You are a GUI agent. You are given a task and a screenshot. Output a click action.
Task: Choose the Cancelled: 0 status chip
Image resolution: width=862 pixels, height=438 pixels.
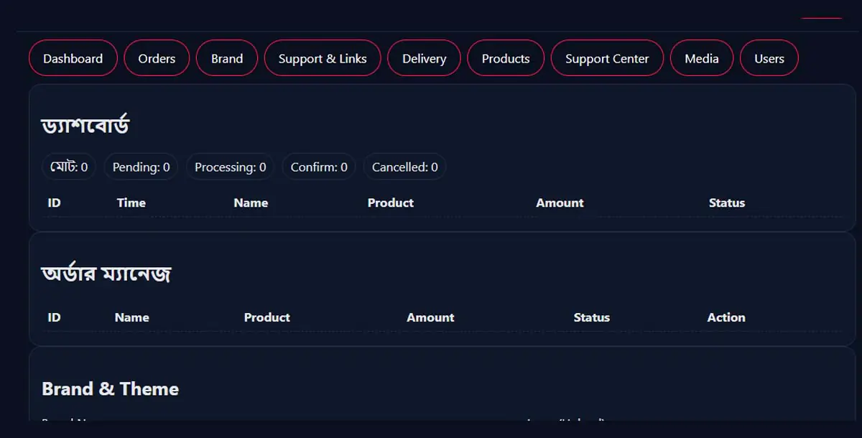click(x=404, y=167)
